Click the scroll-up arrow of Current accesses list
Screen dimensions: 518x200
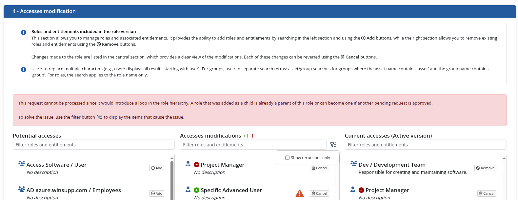[504, 158]
